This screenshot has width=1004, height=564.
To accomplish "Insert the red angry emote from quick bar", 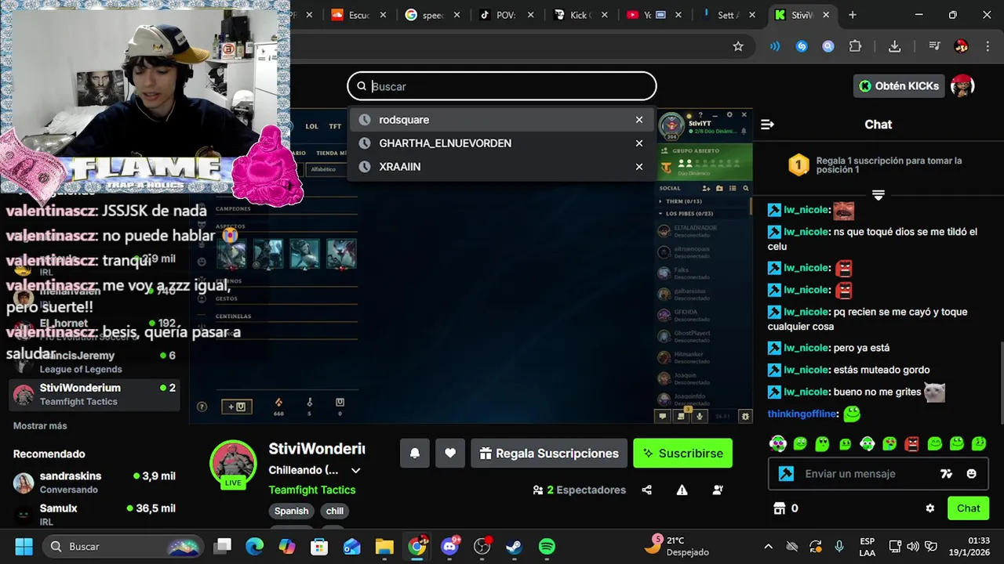I will (x=911, y=444).
